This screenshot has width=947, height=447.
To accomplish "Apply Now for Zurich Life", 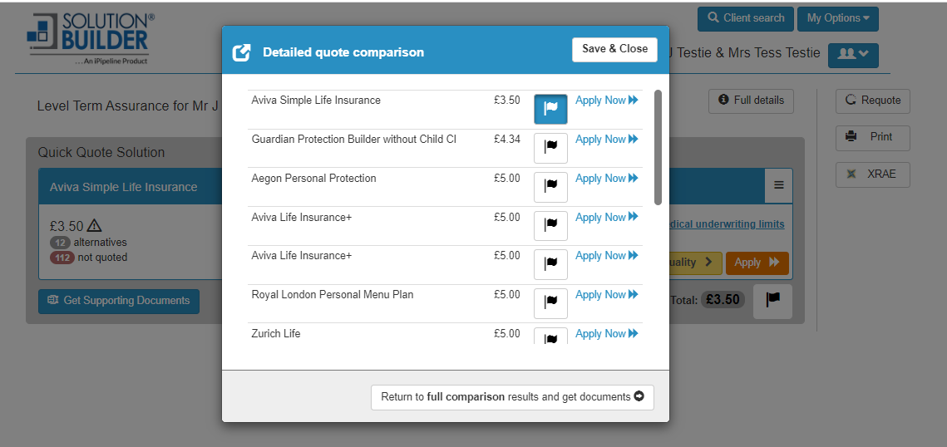I will tap(607, 334).
